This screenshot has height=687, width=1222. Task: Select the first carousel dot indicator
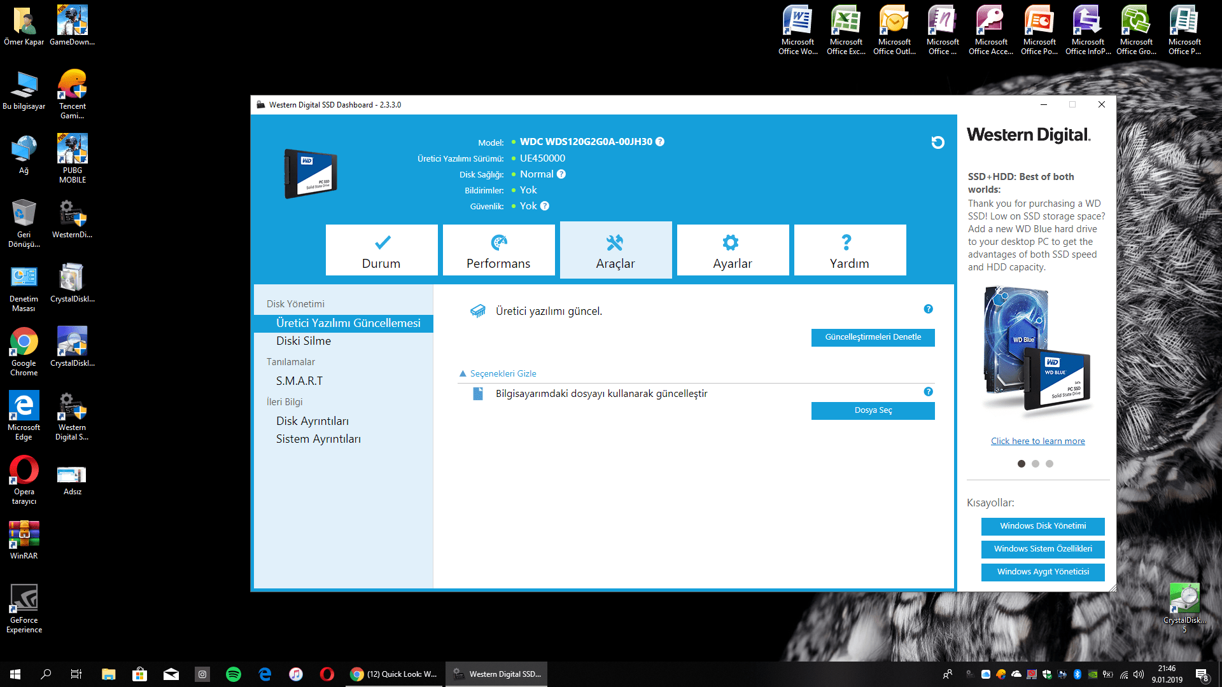coord(1022,464)
